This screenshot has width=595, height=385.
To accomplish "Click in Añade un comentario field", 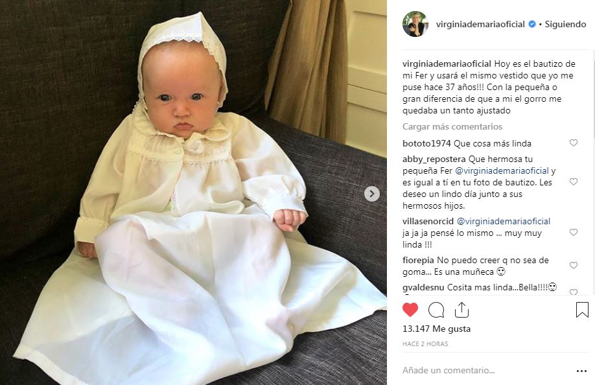I will coord(487,370).
